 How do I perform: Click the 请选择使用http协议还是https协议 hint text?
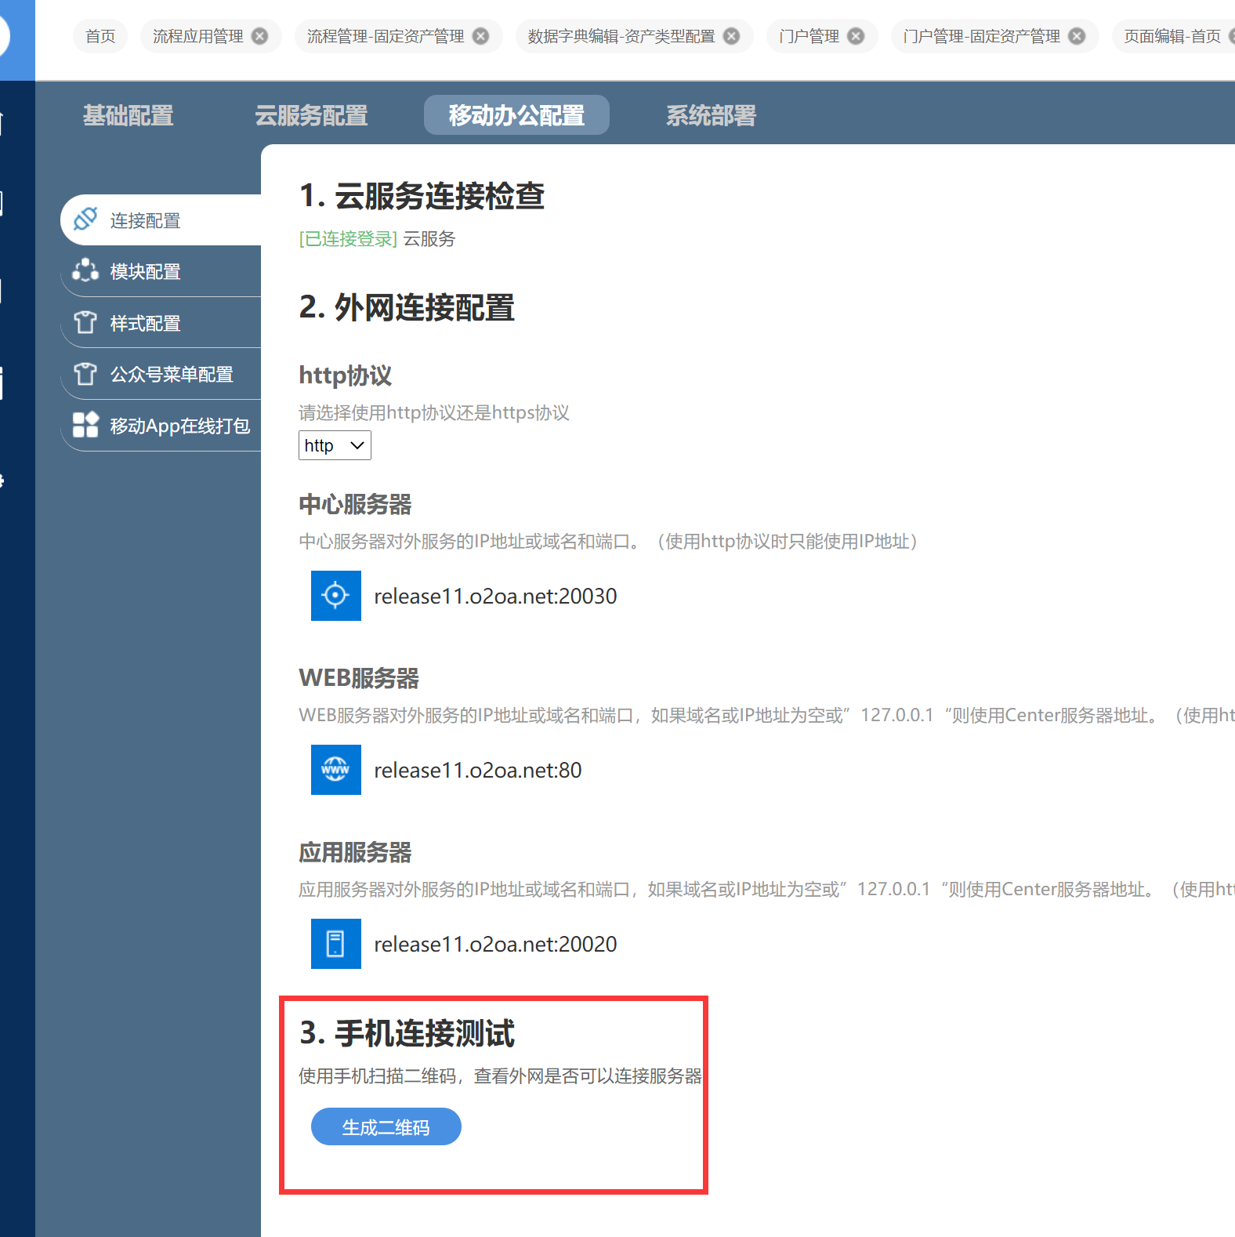(x=434, y=413)
